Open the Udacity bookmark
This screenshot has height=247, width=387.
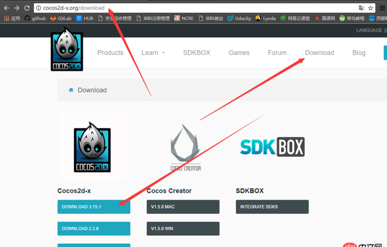click(x=239, y=18)
